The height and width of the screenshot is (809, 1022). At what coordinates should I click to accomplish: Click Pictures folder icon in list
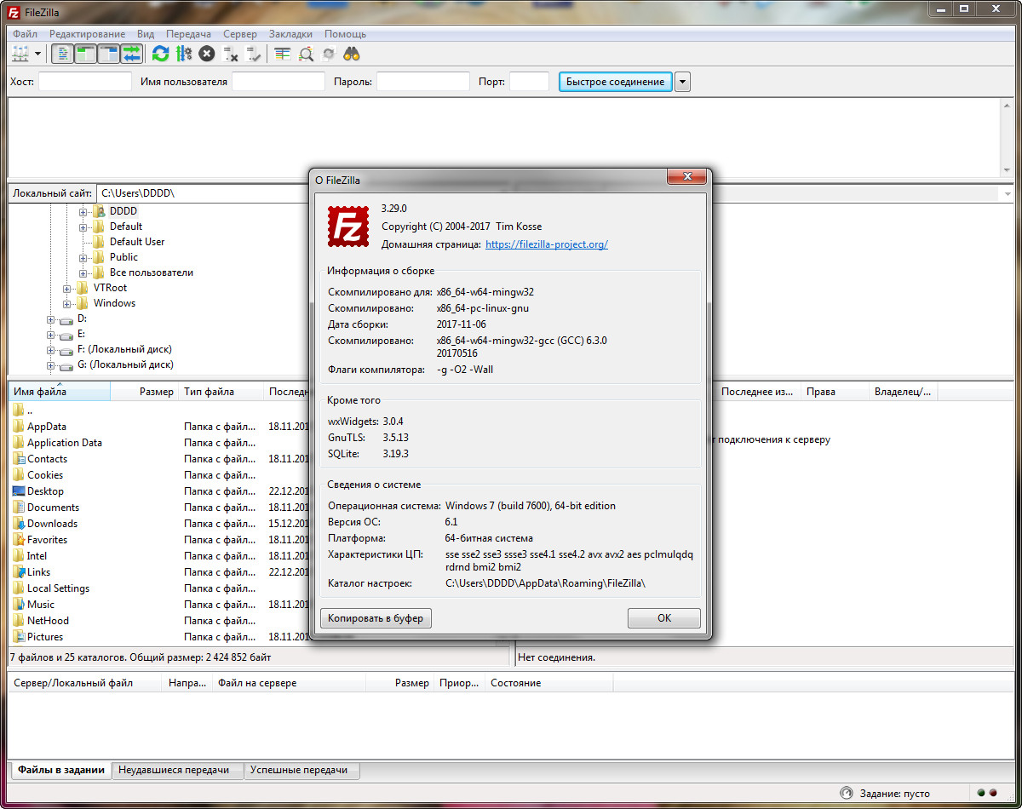pyautogui.click(x=19, y=637)
